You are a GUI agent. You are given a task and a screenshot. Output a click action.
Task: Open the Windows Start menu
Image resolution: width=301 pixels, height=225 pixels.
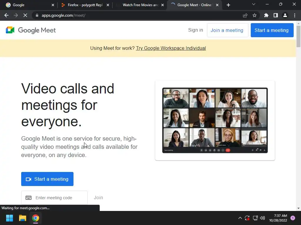(x=9, y=218)
